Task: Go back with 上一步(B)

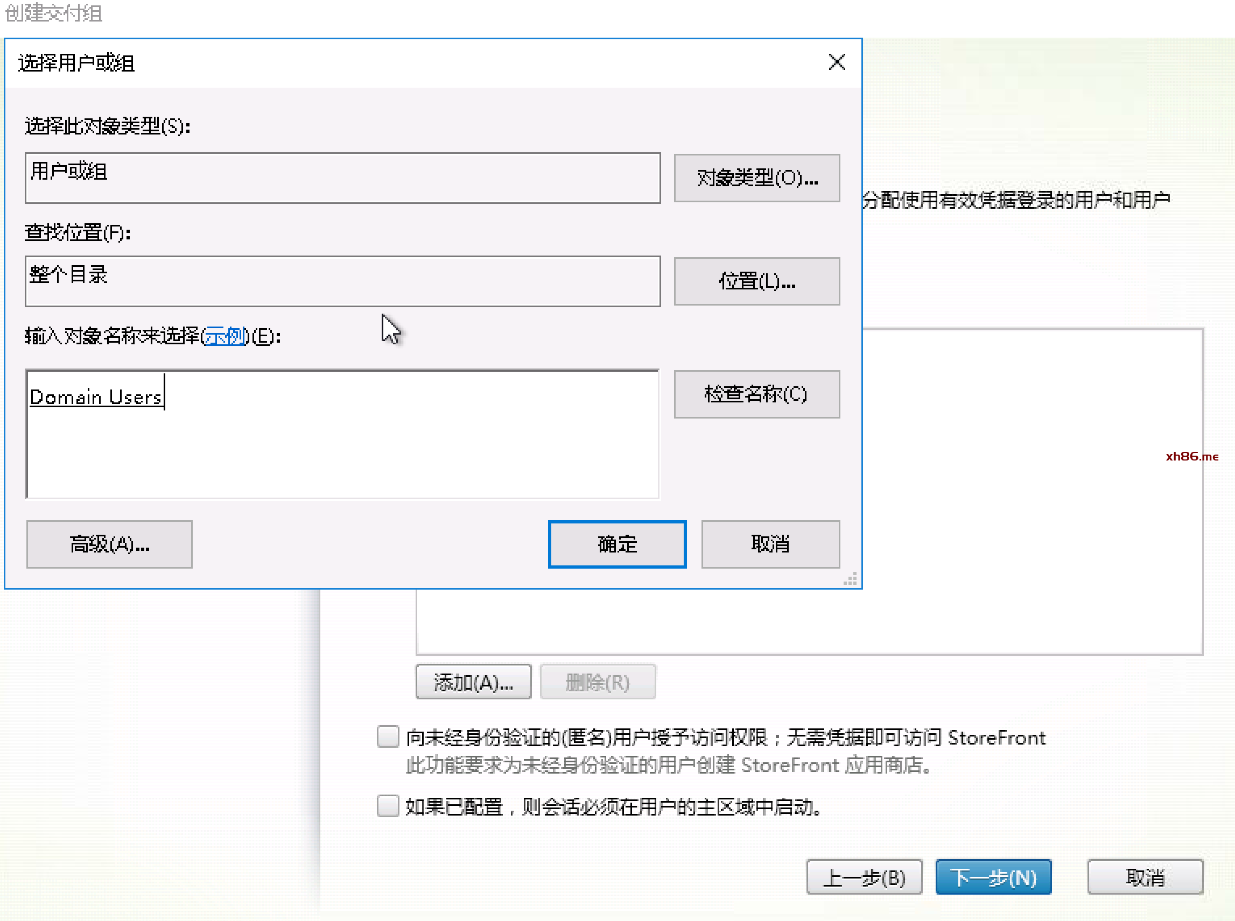Action: [864, 877]
